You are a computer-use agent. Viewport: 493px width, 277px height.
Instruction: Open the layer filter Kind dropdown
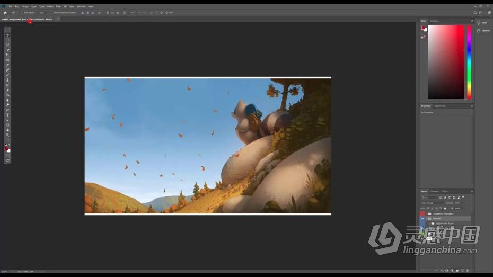428,198
